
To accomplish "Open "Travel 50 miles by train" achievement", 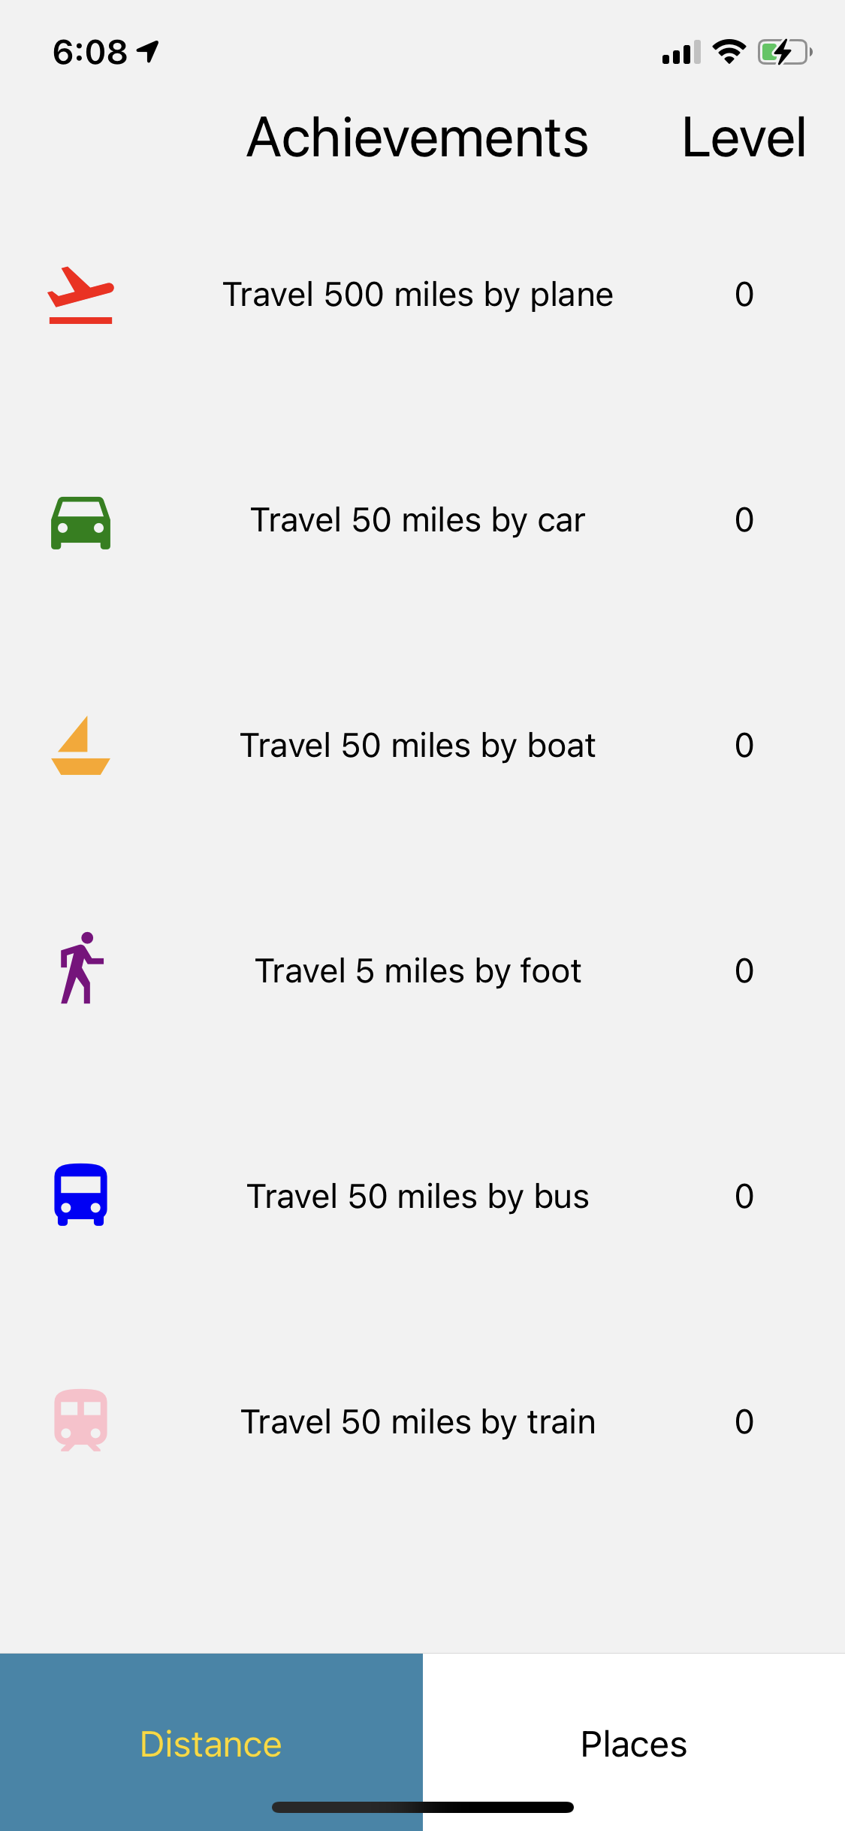I will 418,1422.
